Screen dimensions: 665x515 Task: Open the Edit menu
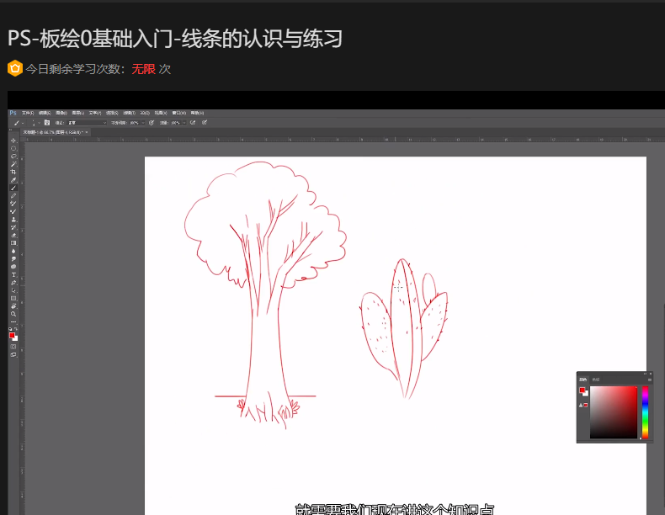coord(45,113)
